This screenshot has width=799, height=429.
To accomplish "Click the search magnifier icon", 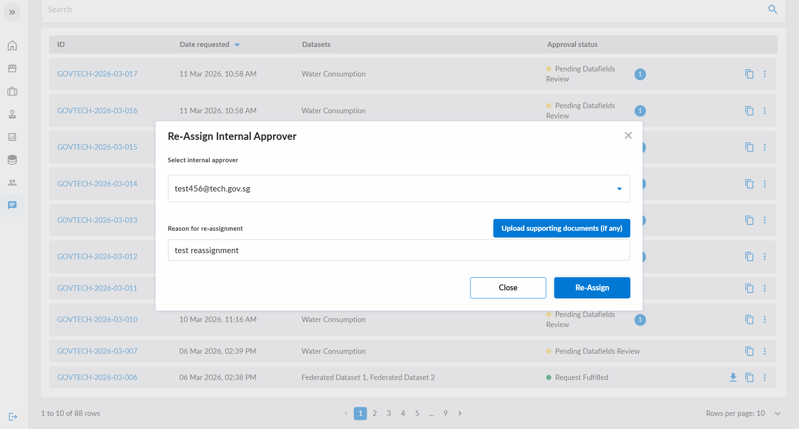I will 772,9.
